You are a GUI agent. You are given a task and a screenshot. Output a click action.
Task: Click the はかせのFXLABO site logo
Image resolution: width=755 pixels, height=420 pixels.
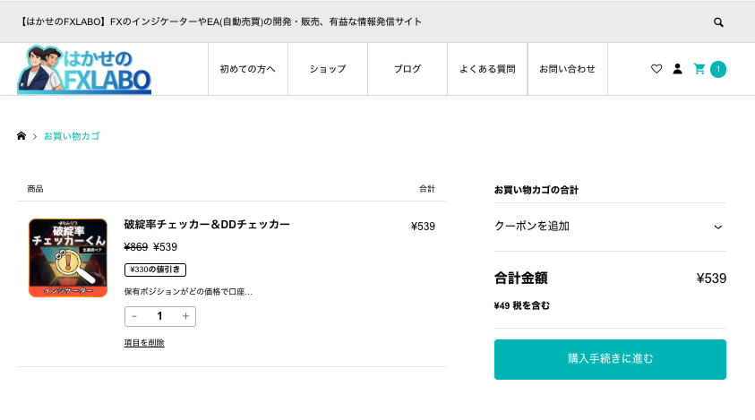(x=84, y=70)
